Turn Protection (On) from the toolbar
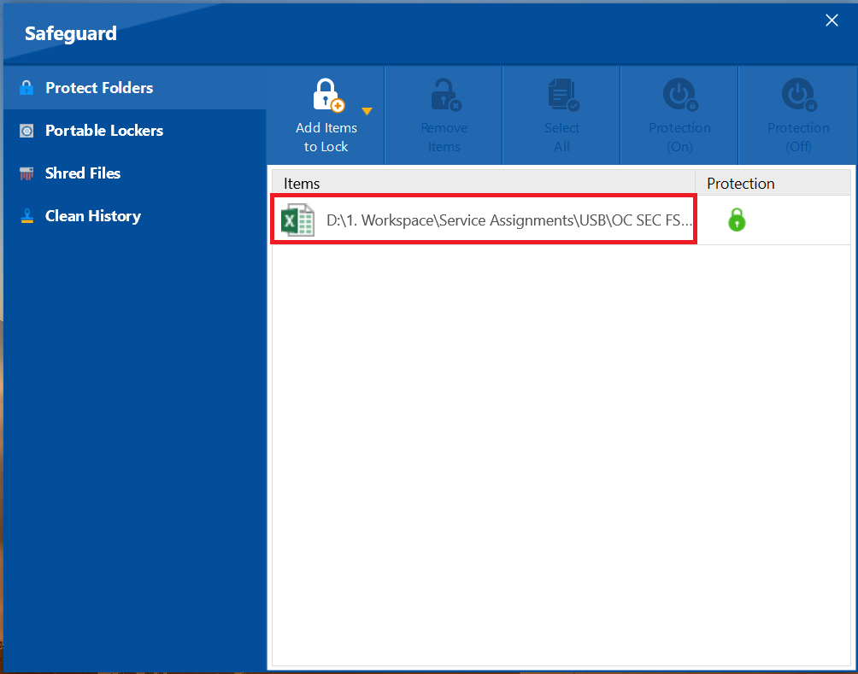Image resolution: width=858 pixels, height=674 pixels. click(679, 115)
